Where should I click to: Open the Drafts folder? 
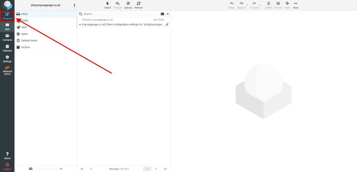(x=46, y=21)
